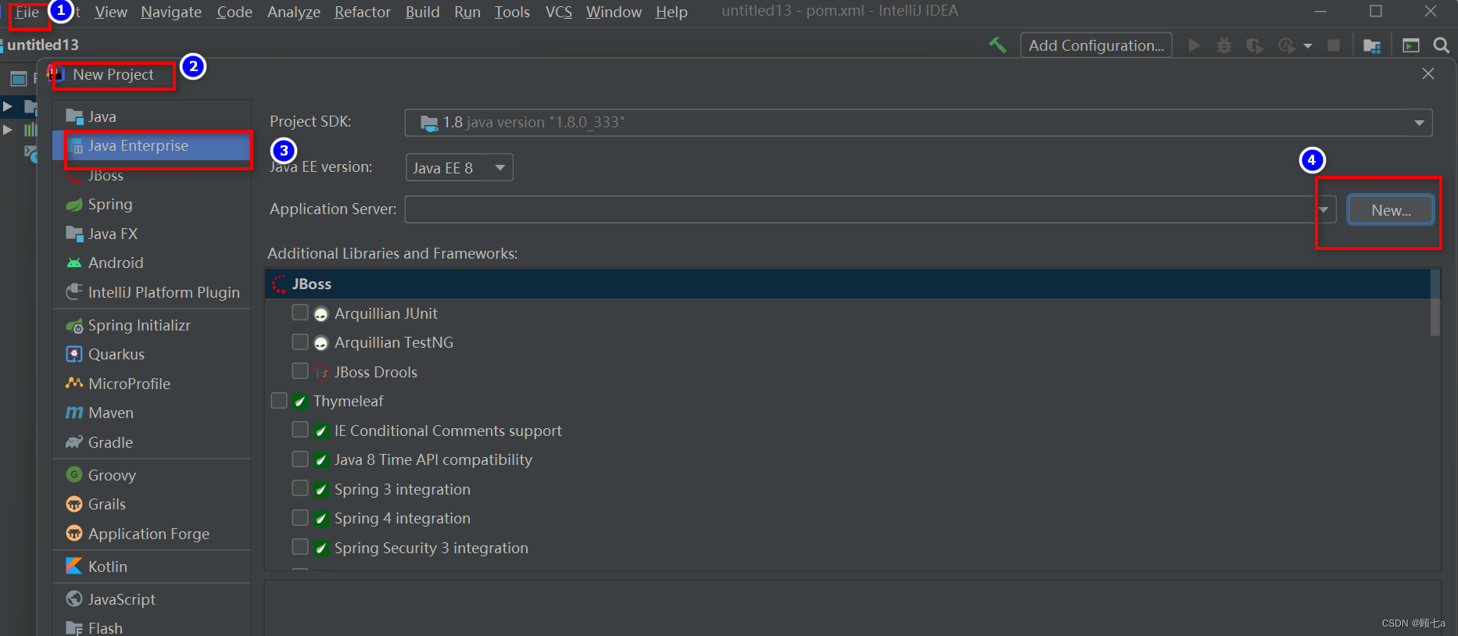This screenshot has width=1458, height=636.
Task: Open the Navigate menu
Action: [171, 12]
